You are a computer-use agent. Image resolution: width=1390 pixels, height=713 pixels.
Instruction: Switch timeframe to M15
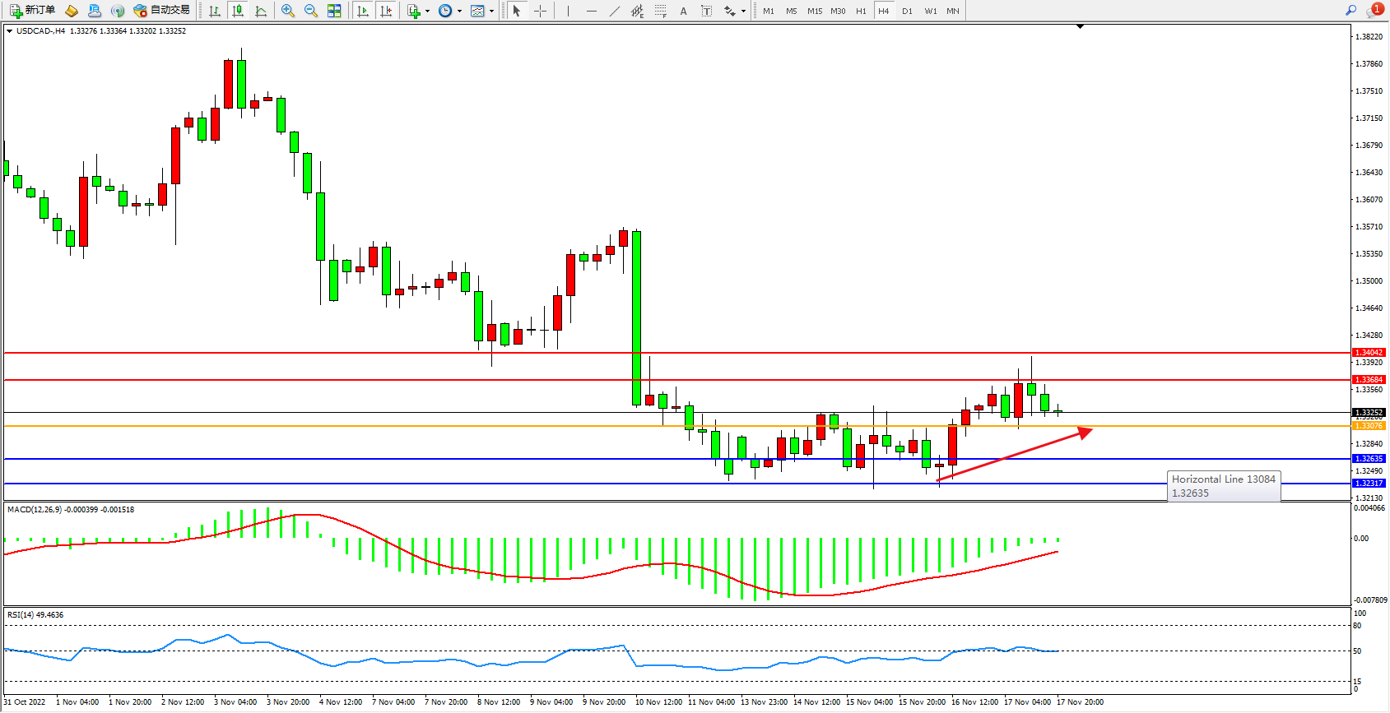(x=815, y=11)
